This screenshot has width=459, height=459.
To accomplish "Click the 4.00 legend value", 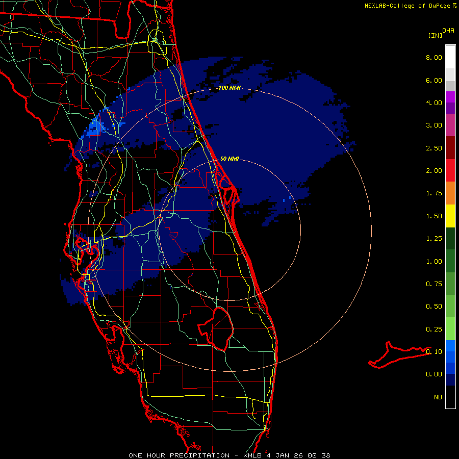I will (x=434, y=103).
